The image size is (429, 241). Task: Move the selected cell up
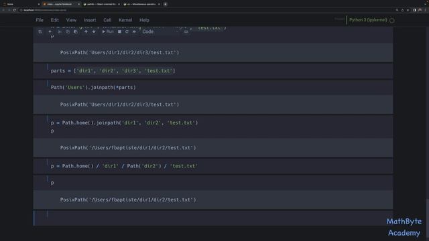click(86, 31)
